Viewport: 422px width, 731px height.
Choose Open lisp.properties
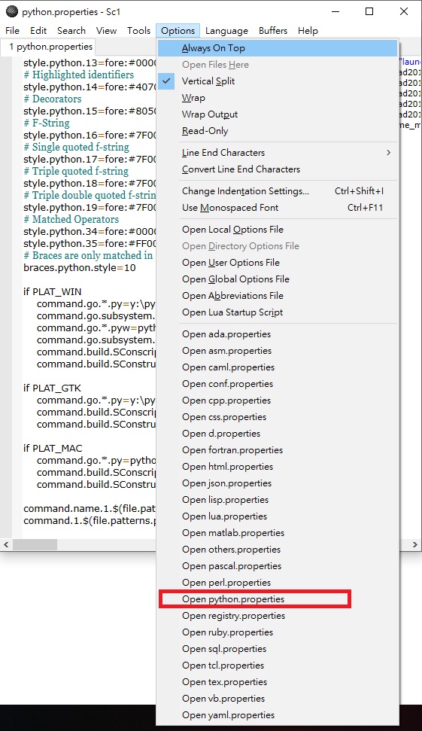coord(278,500)
